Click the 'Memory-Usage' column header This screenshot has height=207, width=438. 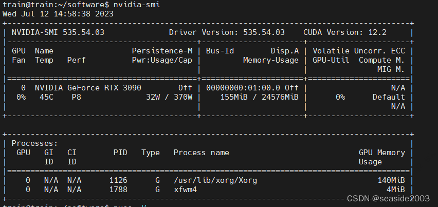click(271, 60)
